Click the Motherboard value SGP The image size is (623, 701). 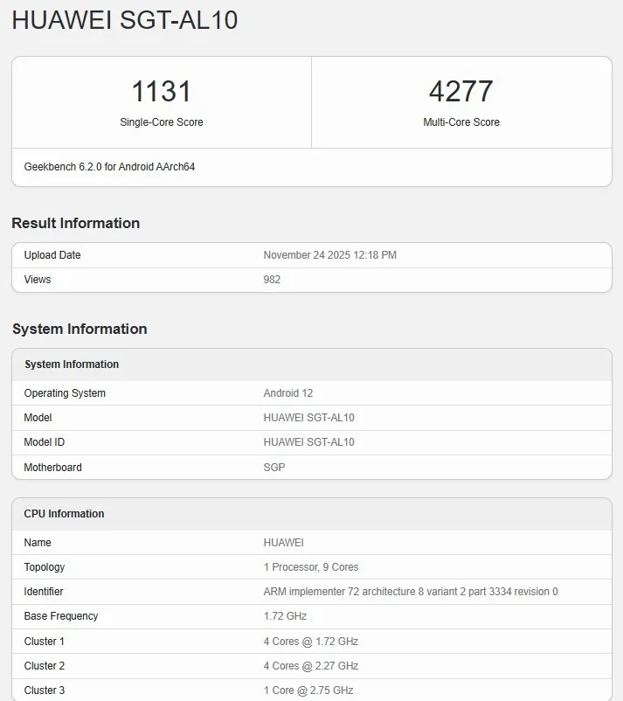274,468
